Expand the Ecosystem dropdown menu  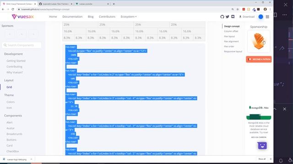[x=129, y=16]
